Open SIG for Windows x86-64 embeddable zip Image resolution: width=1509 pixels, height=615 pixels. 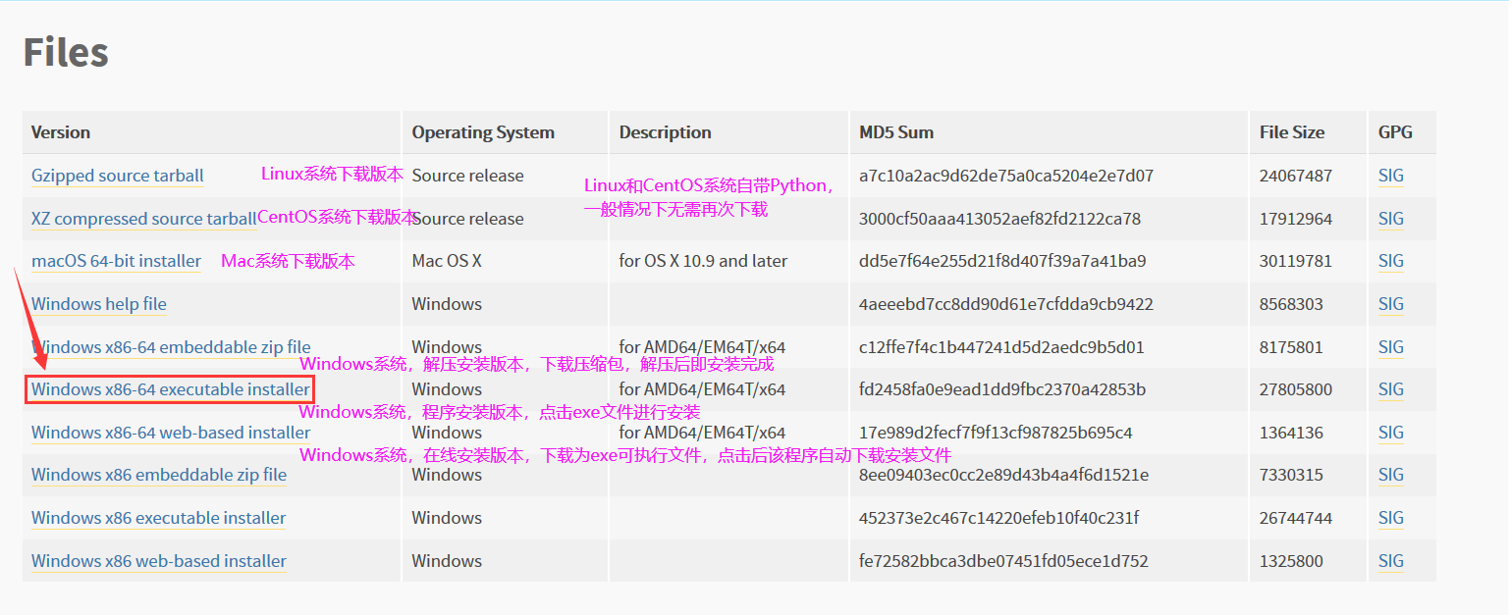tap(1391, 347)
